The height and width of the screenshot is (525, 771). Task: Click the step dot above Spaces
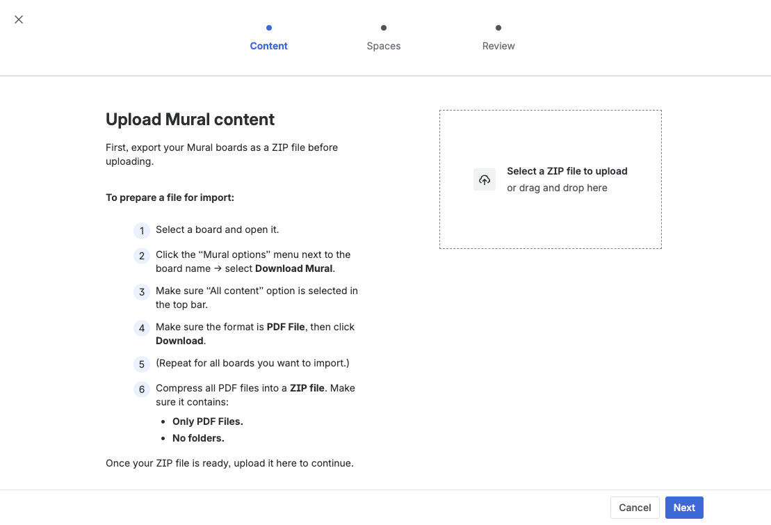pos(384,28)
